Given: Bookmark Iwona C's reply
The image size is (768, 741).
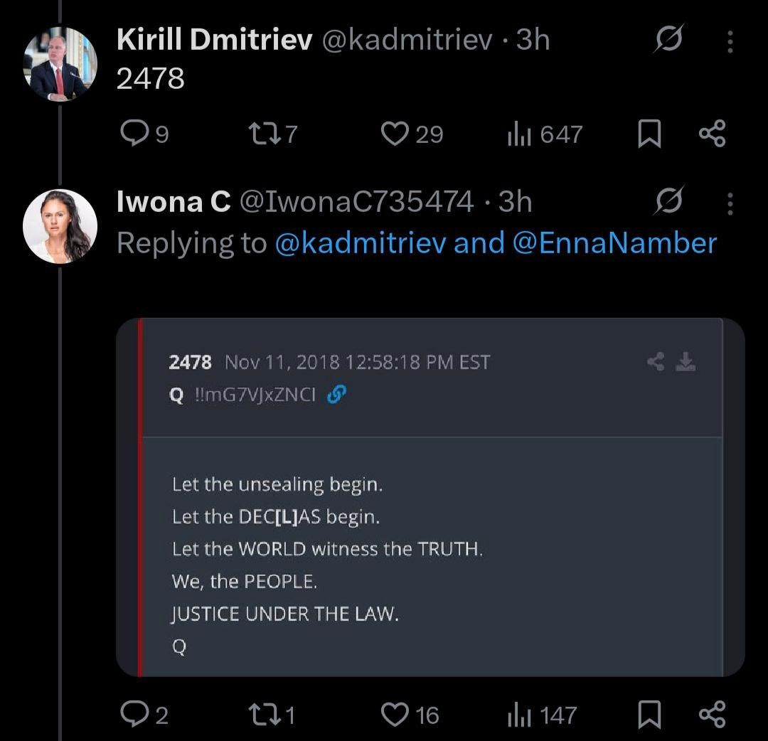Looking at the screenshot, I should pos(648,715).
